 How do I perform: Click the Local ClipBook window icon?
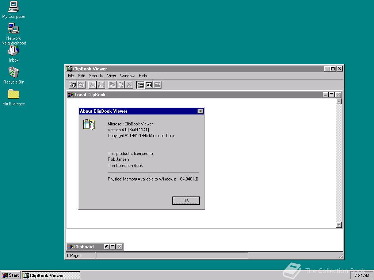coord(70,94)
